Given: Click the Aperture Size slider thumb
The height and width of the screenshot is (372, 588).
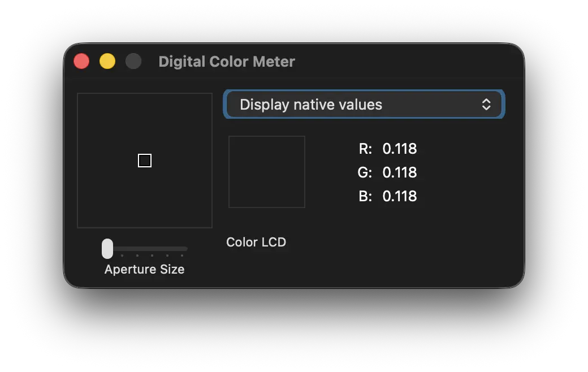Looking at the screenshot, I should click(x=107, y=249).
